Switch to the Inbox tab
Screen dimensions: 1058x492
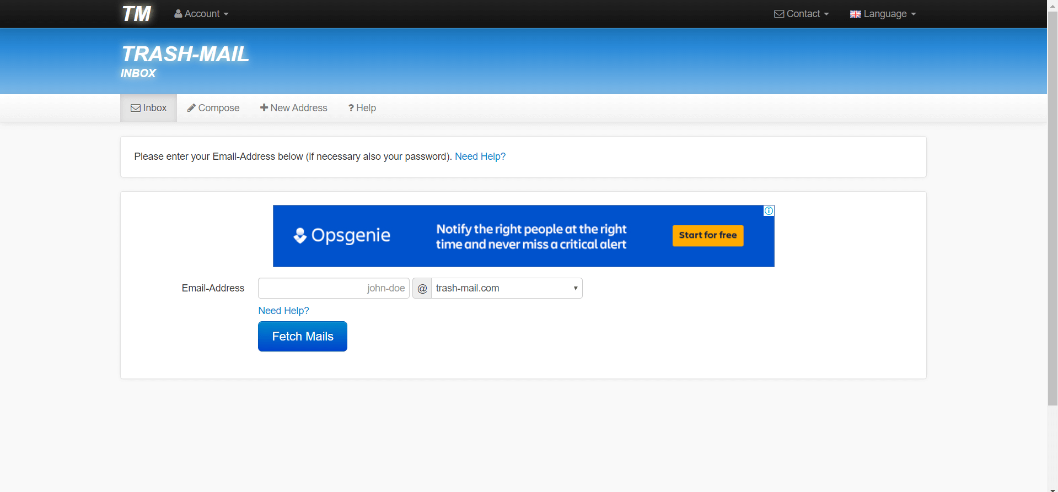pyautogui.click(x=148, y=108)
